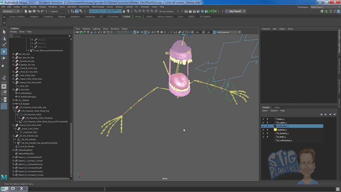Viewport: 341px width, 192px height.
Task: Toggle visibility V for N_Teeth_L layer
Action: coord(263,137)
